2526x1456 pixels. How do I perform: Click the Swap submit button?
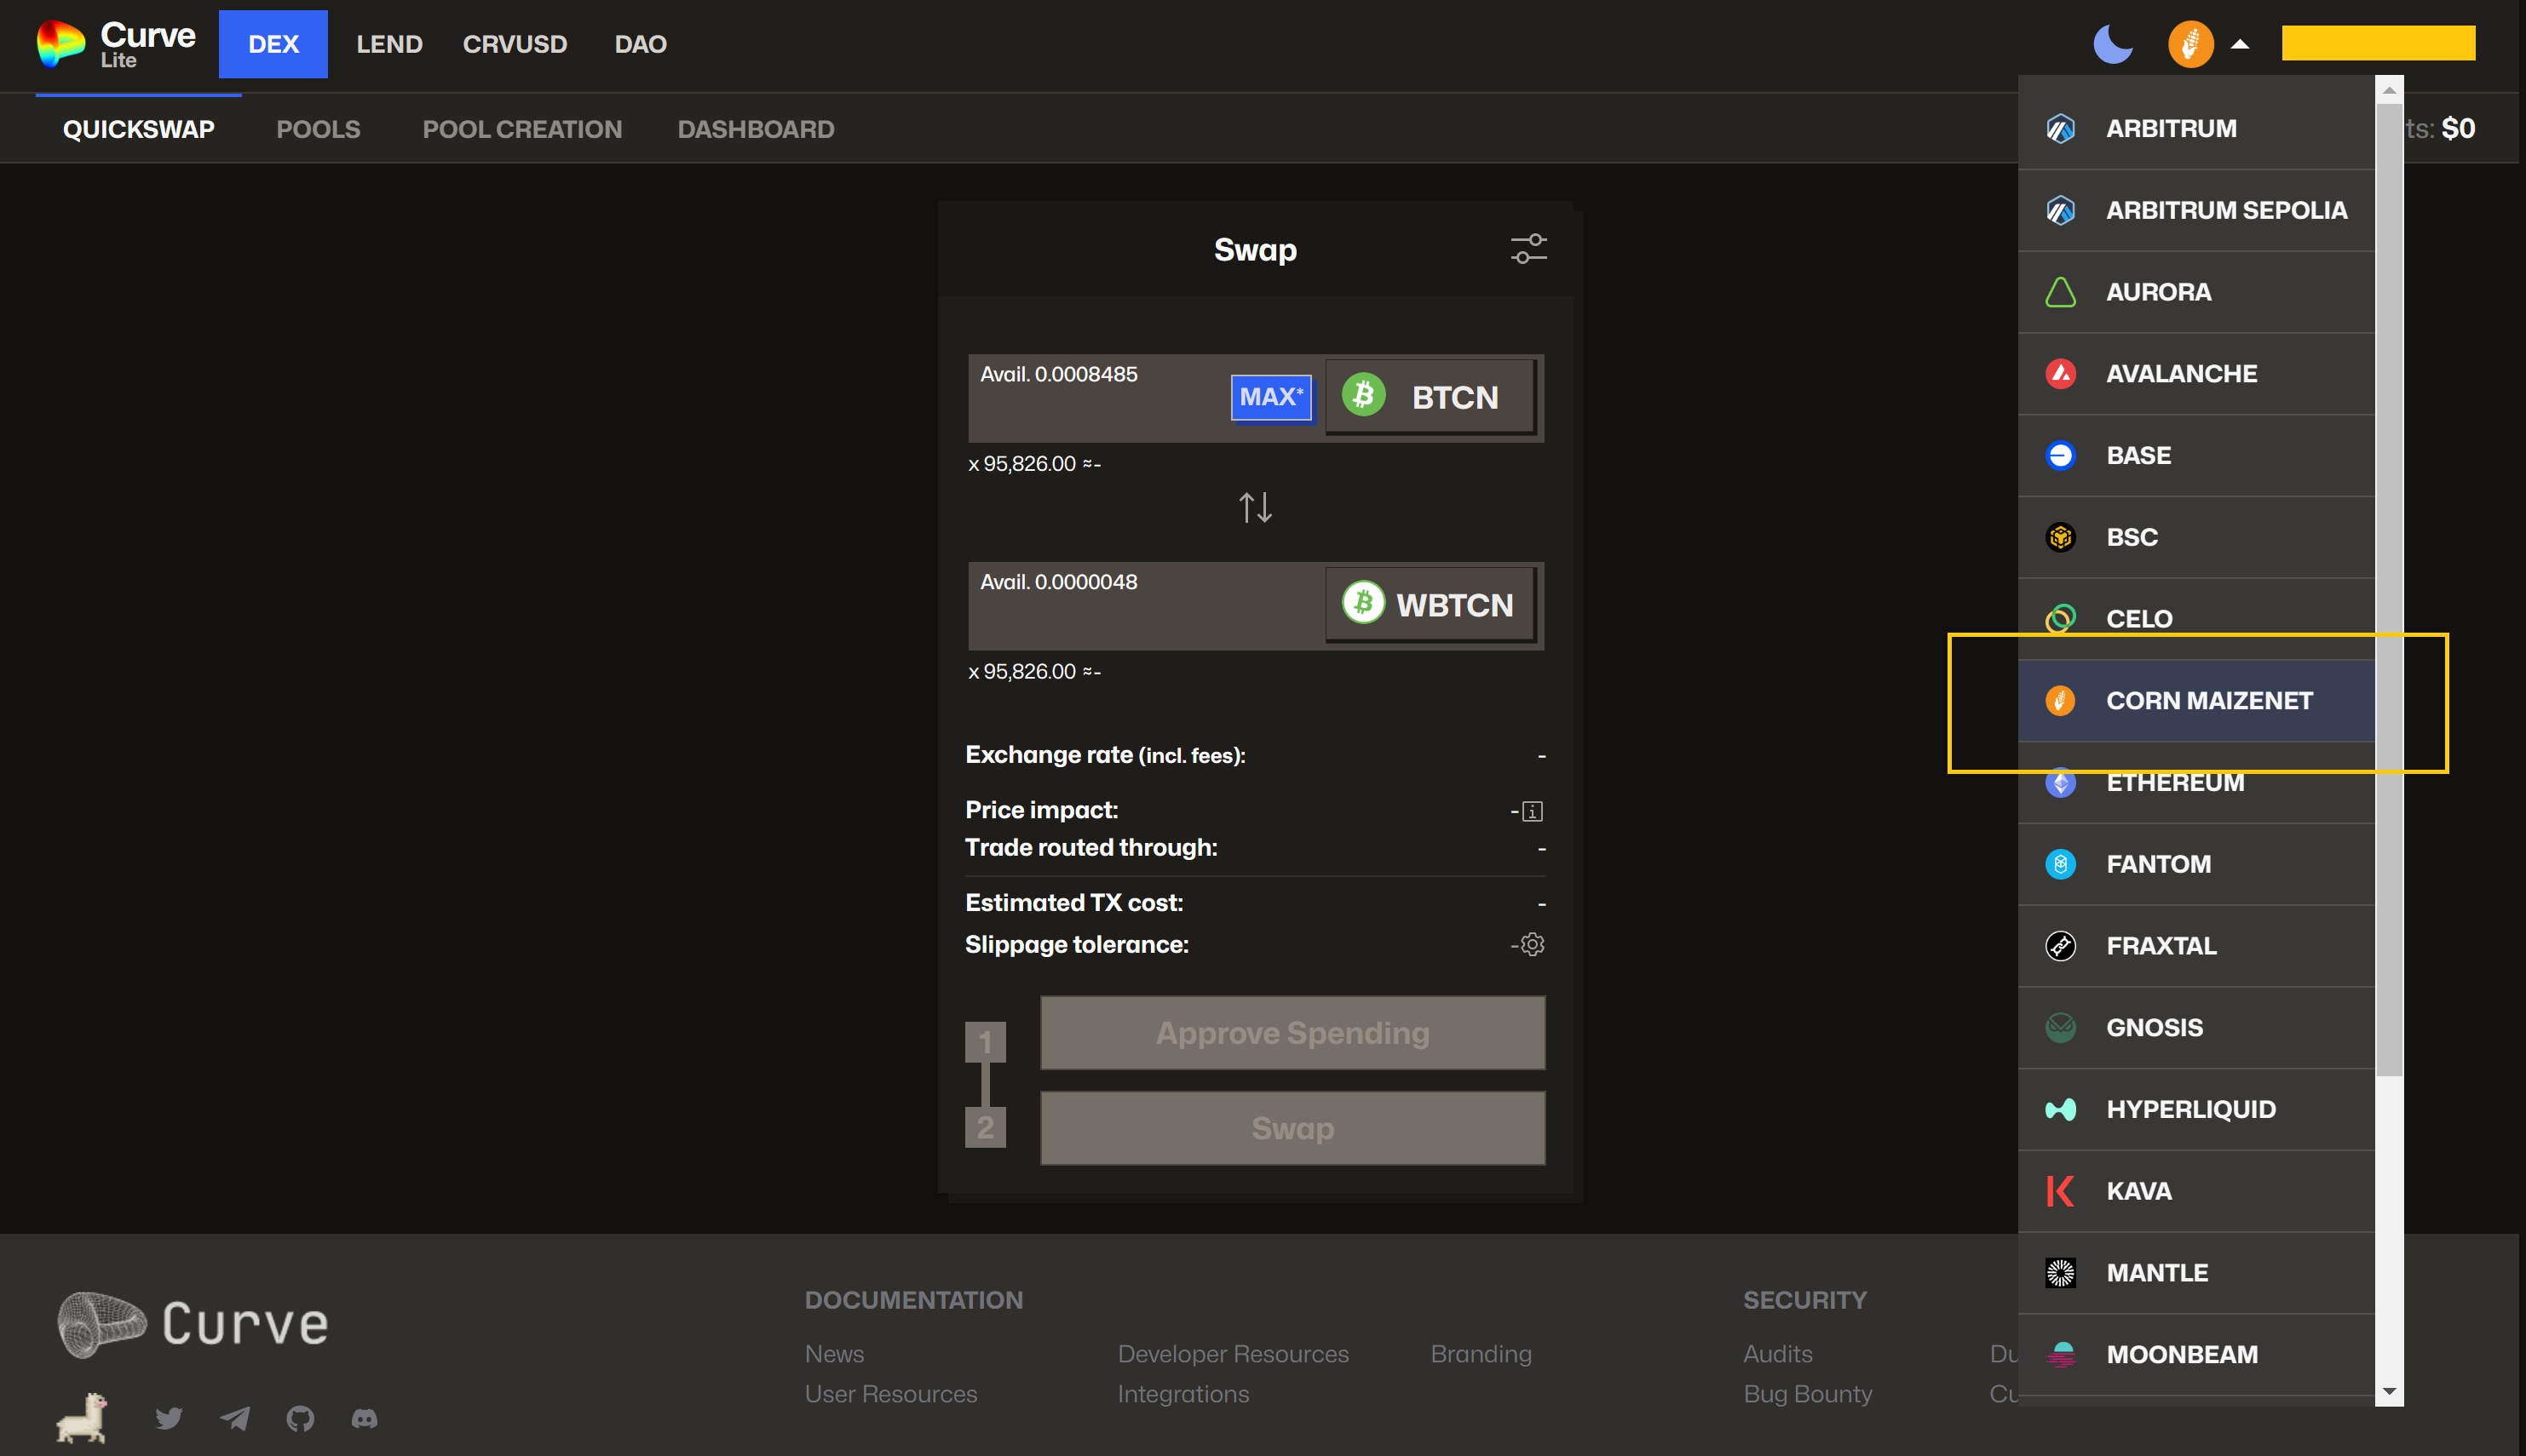click(x=1292, y=1128)
